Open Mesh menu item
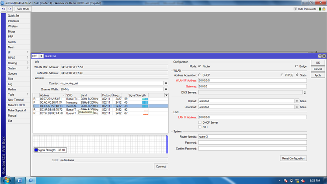This screenshot has width=327, height=184. (11, 47)
